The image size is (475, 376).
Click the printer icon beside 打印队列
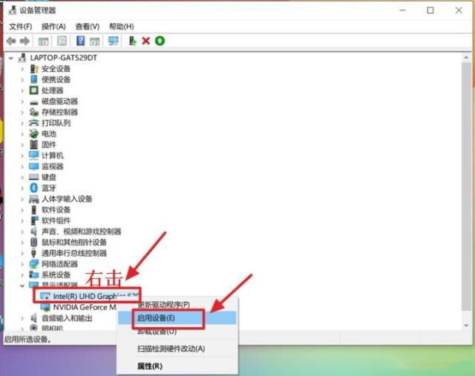[x=33, y=122]
